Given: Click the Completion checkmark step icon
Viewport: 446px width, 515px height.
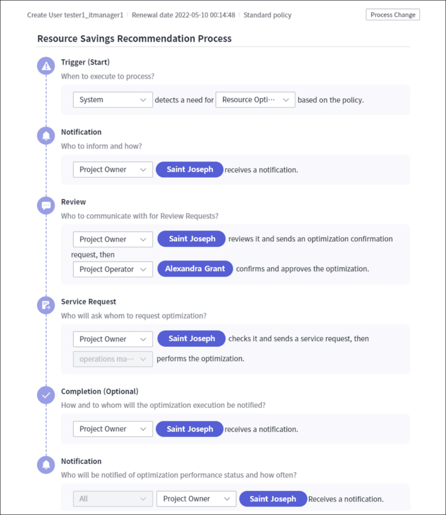Looking at the screenshot, I should [46, 395].
